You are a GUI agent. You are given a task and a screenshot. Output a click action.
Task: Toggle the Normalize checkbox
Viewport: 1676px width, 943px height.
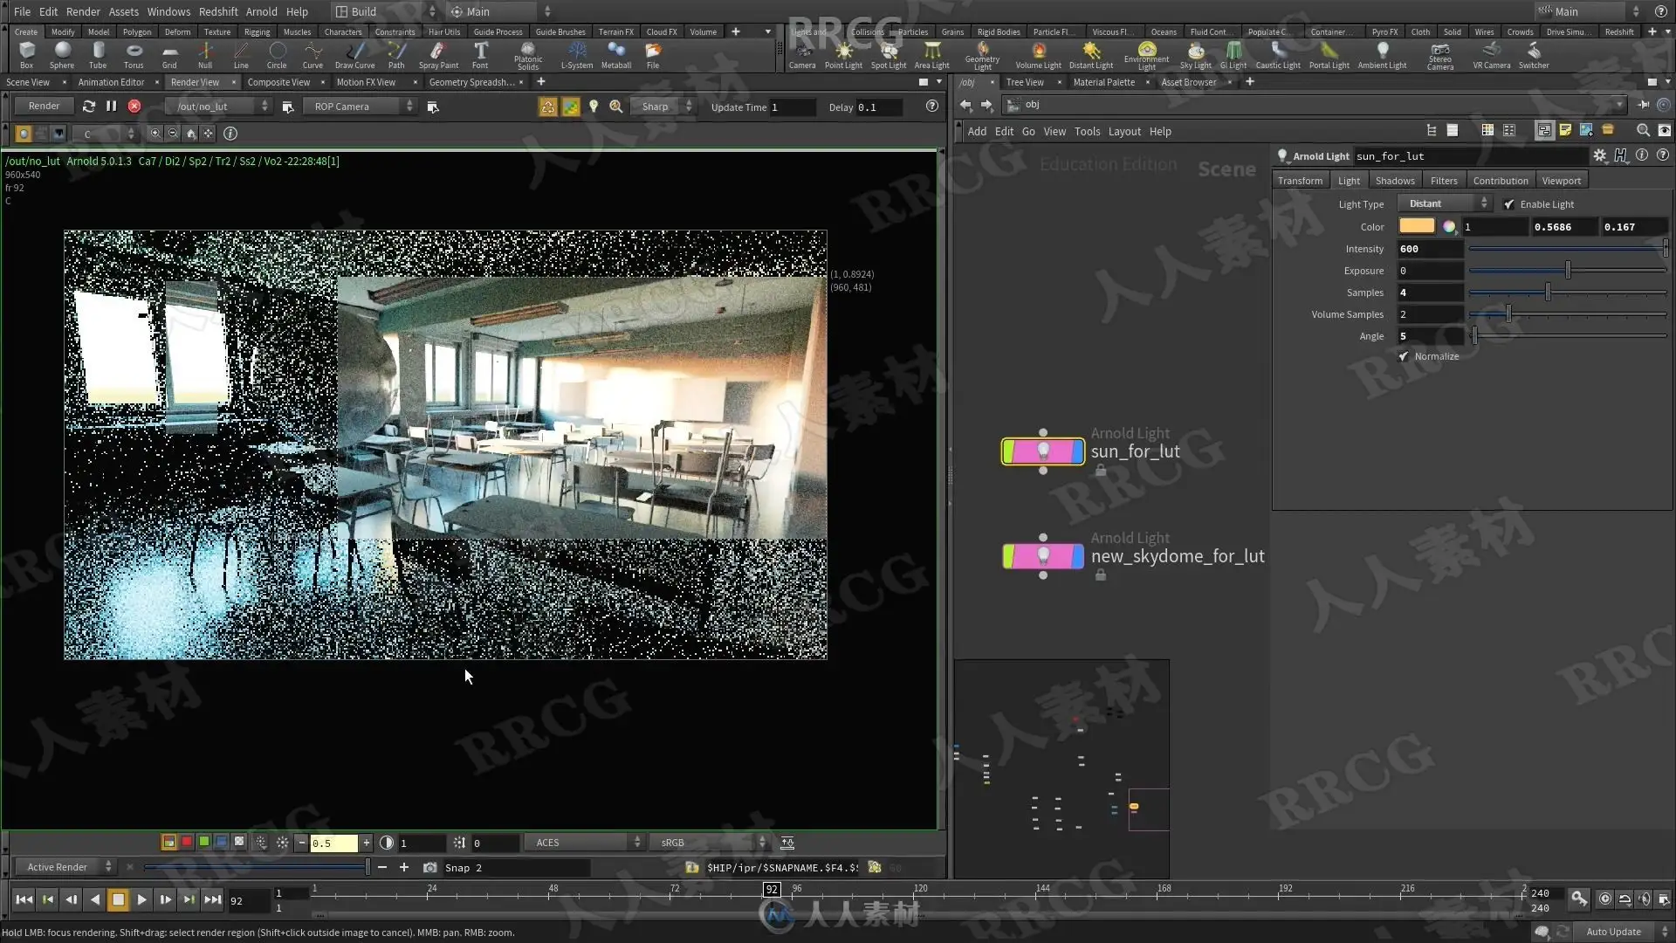[1404, 356]
